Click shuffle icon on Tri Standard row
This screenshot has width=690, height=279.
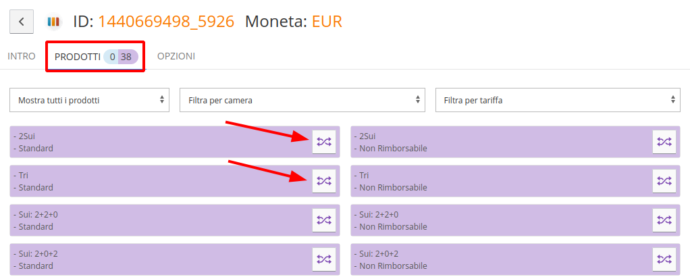(x=324, y=181)
